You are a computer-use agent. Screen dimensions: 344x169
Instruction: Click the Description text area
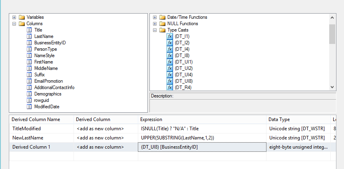click(x=243, y=106)
